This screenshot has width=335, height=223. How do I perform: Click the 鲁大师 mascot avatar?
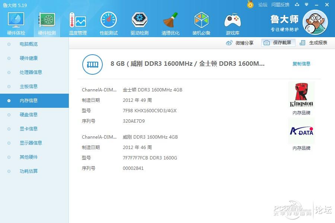pyautogui.click(x=315, y=22)
